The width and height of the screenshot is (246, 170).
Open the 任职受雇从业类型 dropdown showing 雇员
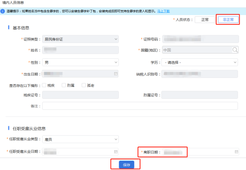pyautogui.click(x=81, y=139)
